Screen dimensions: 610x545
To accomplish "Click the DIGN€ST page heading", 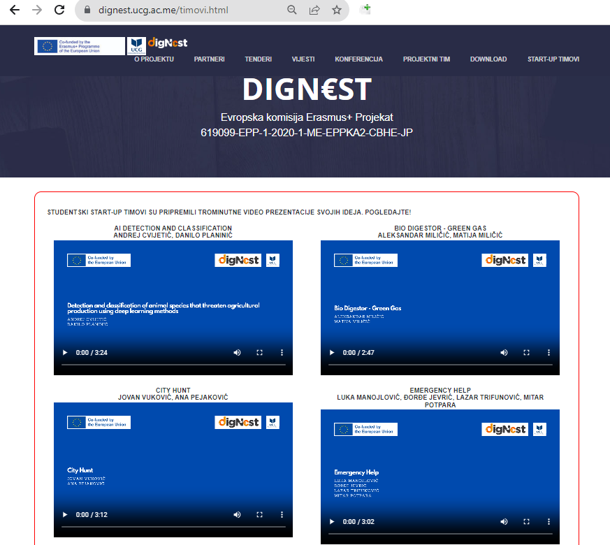I will (307, 89).
